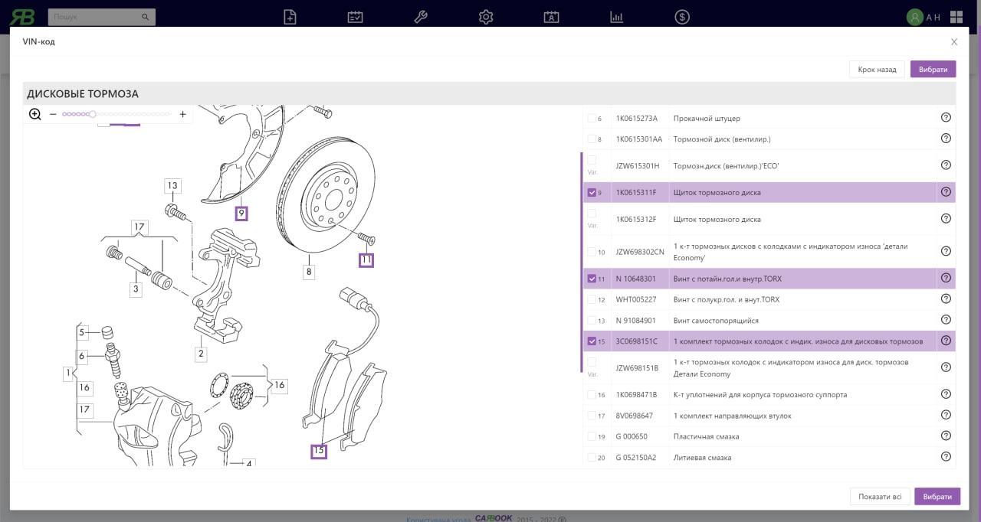Zoom out the diagram with the minus icon
Image resolution: width=981 pixels, height=522 pixels.
(x=53, y=115)
